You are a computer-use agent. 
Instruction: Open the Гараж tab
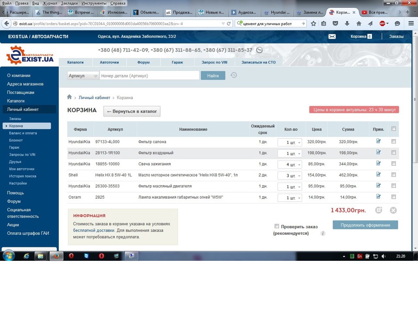coord(177,62)
